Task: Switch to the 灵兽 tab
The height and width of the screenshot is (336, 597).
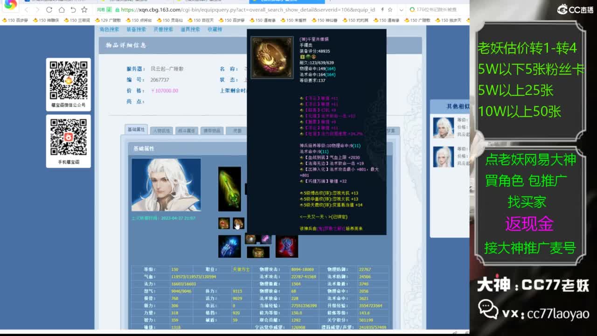Action: 237,131
